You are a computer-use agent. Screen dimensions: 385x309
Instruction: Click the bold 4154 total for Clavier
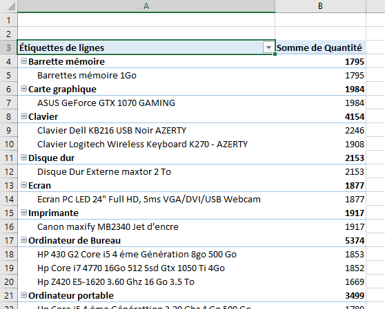[355, 116]
